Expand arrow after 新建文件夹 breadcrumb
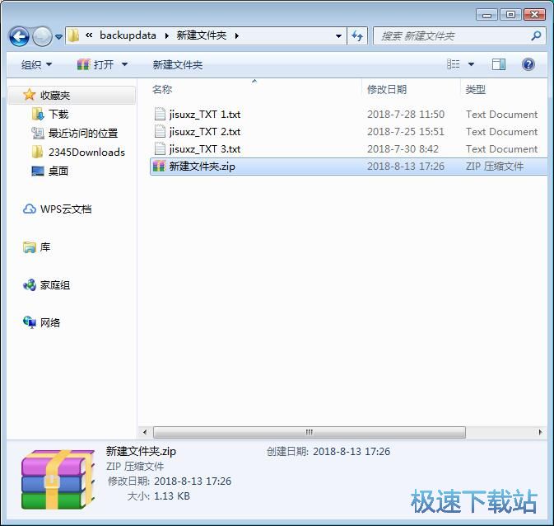The width and height of the screenshot is (554, 526). click(237, 35)
